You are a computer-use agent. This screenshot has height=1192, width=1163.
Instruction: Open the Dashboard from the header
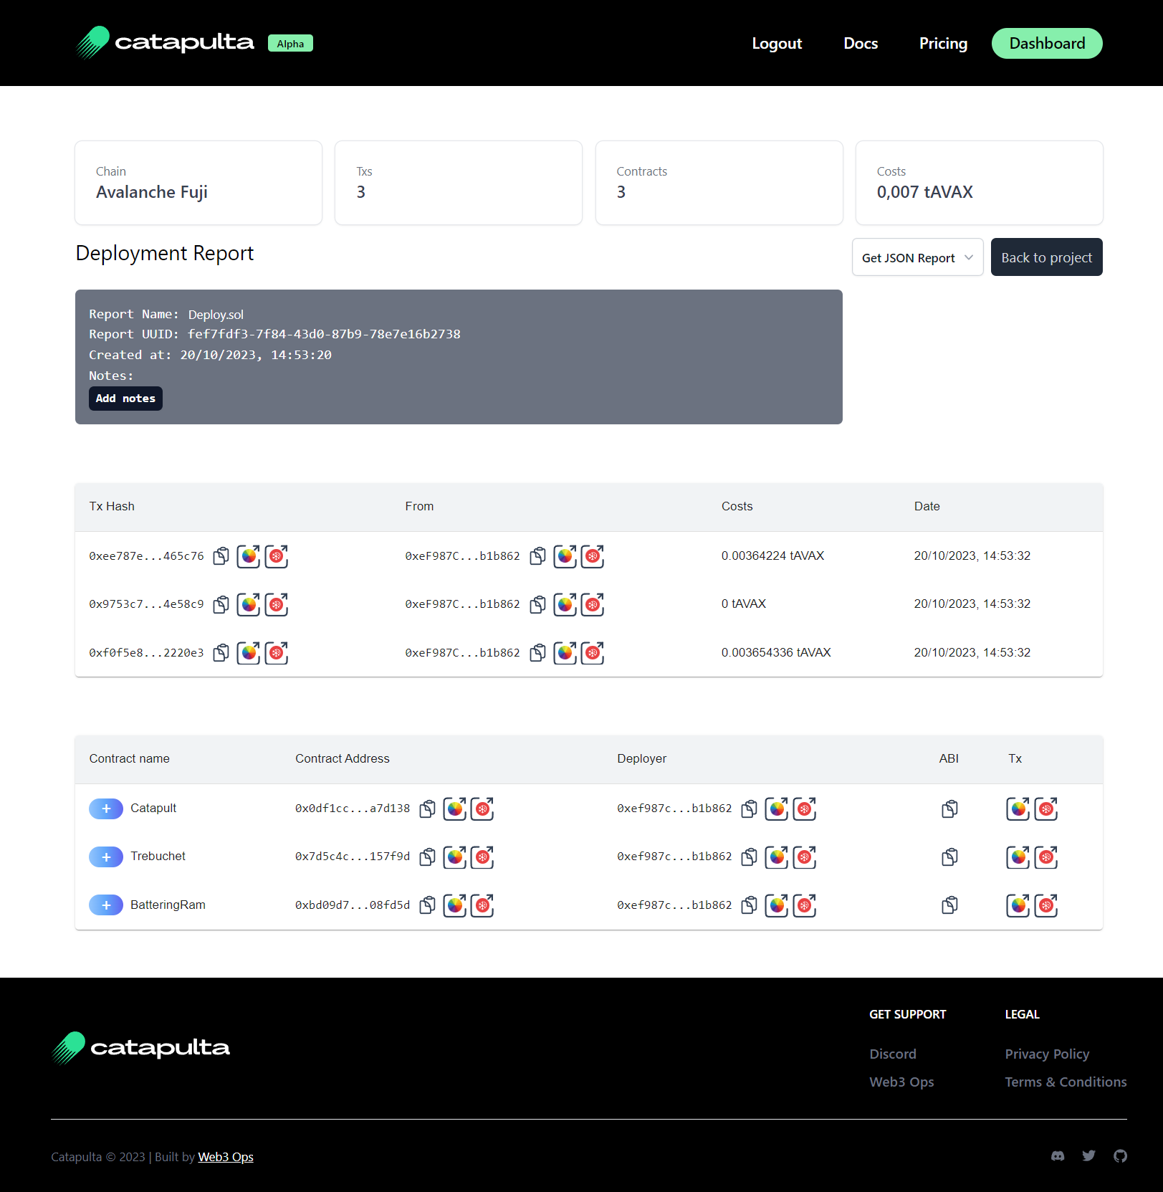1047,44
